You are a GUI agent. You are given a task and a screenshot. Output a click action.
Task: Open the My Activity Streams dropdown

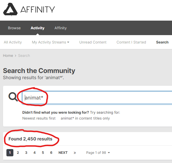50,42
